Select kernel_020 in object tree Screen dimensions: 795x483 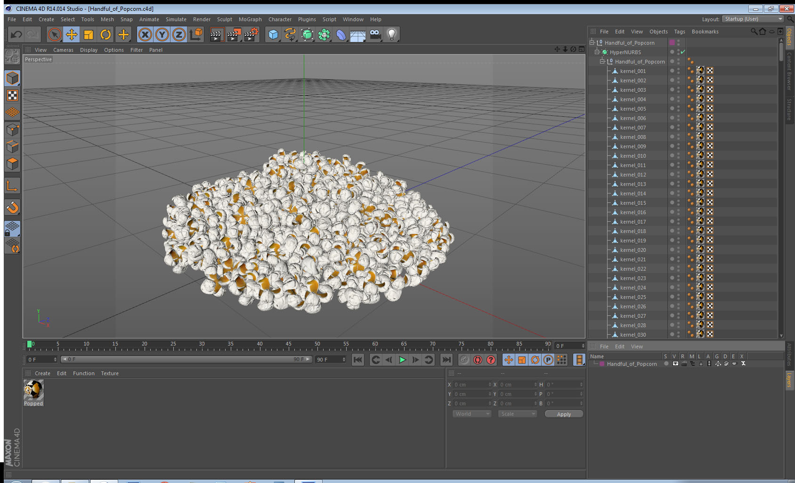point(633,250)
